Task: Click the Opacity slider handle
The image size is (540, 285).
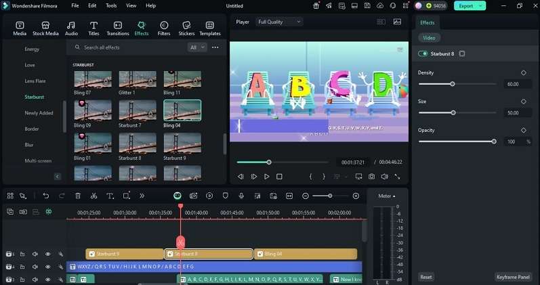Action: (494, 141)
